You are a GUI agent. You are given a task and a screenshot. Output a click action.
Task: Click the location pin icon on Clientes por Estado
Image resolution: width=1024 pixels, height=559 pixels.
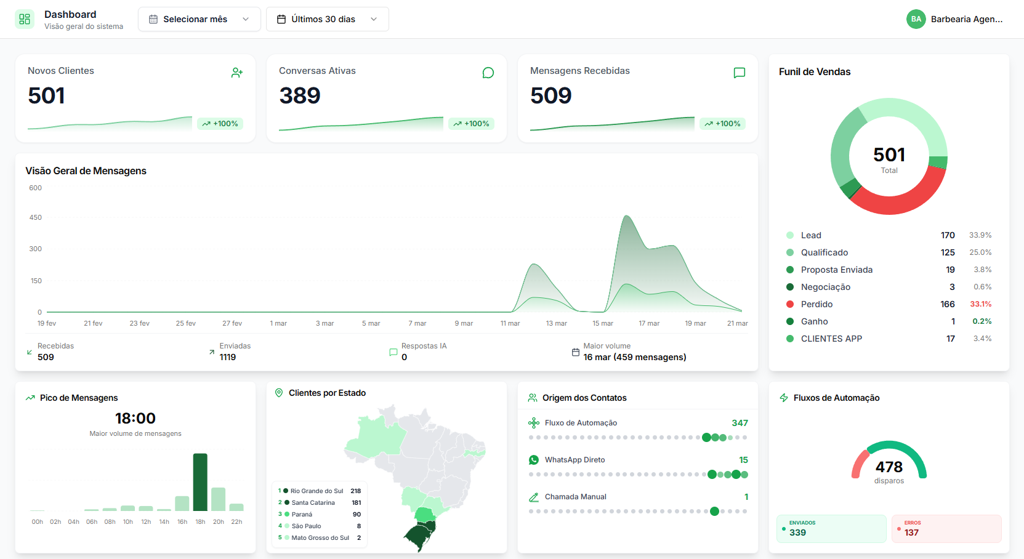tap(278, 392)
